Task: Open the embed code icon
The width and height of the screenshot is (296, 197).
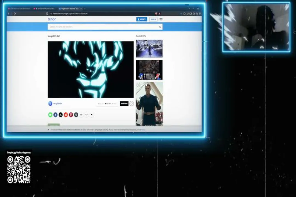Action: point(86,115)
